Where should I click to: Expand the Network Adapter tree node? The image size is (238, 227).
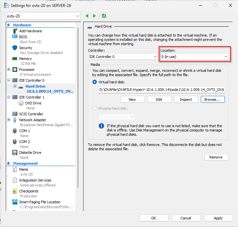coord(9,120)
